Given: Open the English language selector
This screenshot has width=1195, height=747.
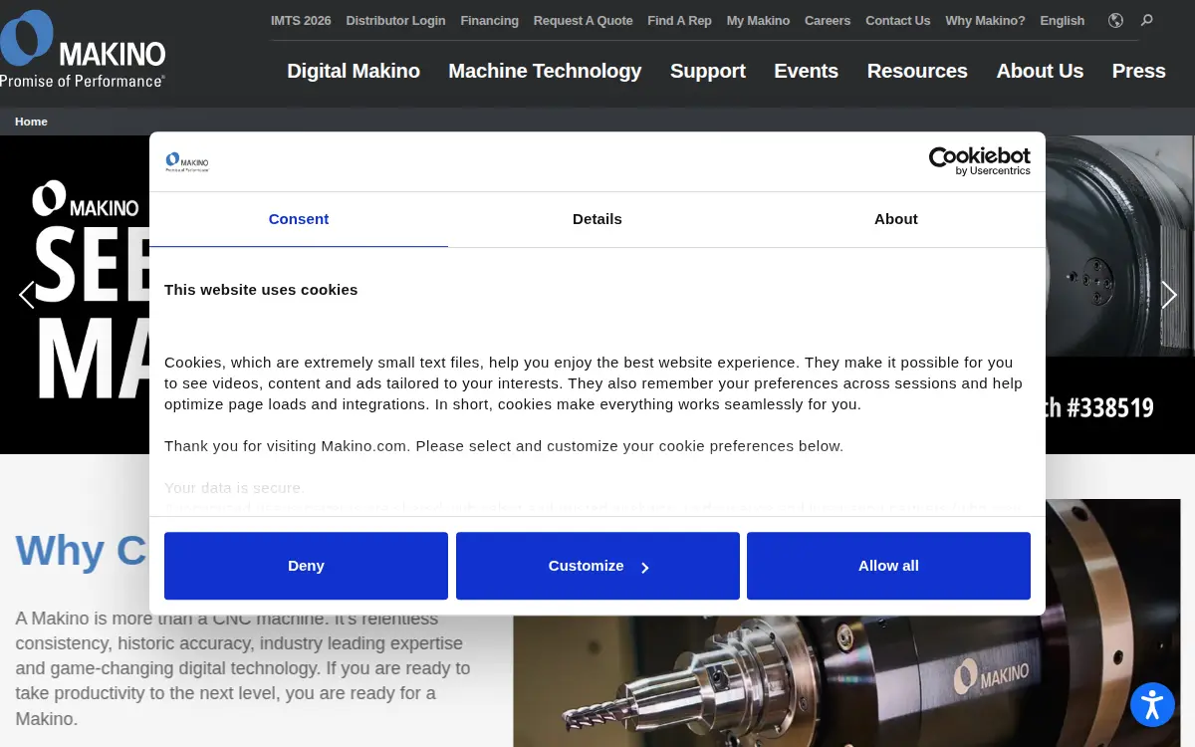Looking at the screenshot, I should [x=1062, y=20].
